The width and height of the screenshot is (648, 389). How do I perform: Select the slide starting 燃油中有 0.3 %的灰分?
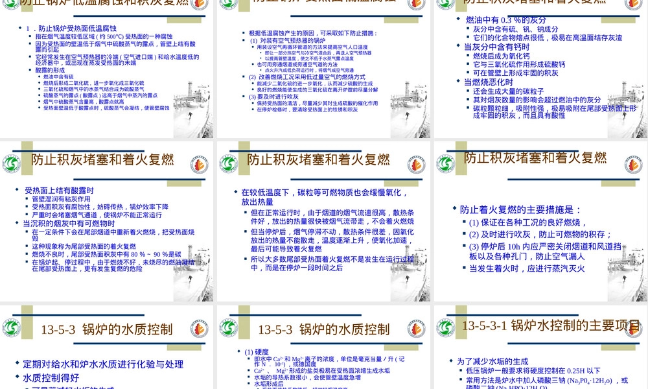[x=540, y=69]
